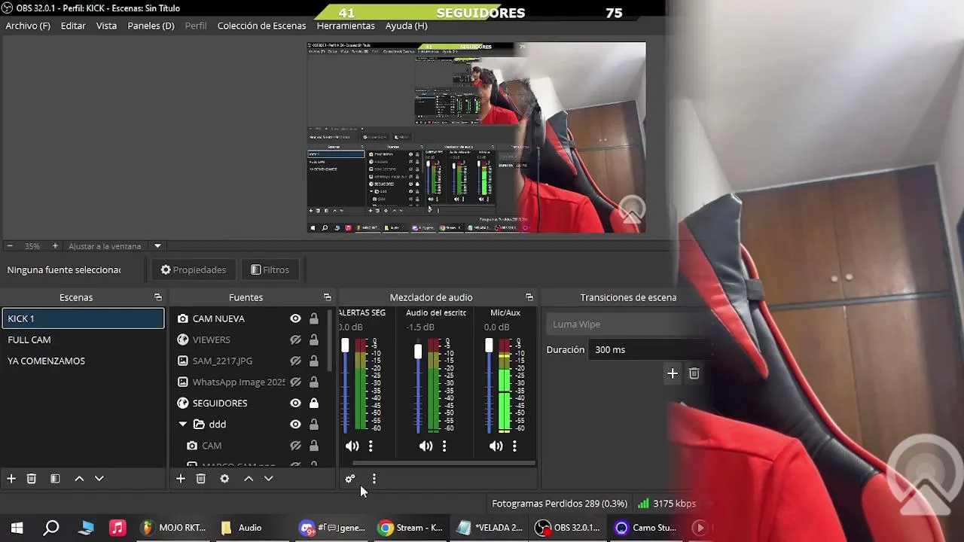Select the KICK 1 scene

click(83, 318)
